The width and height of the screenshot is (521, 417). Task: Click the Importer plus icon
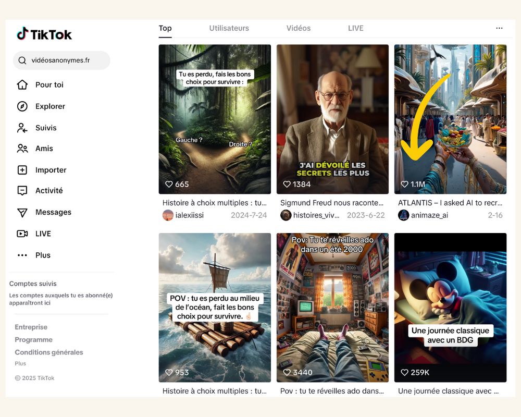click(22, 170)
